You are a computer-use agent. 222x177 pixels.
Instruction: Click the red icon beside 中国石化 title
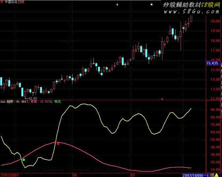pyautogui.click(x=2, y=2)
